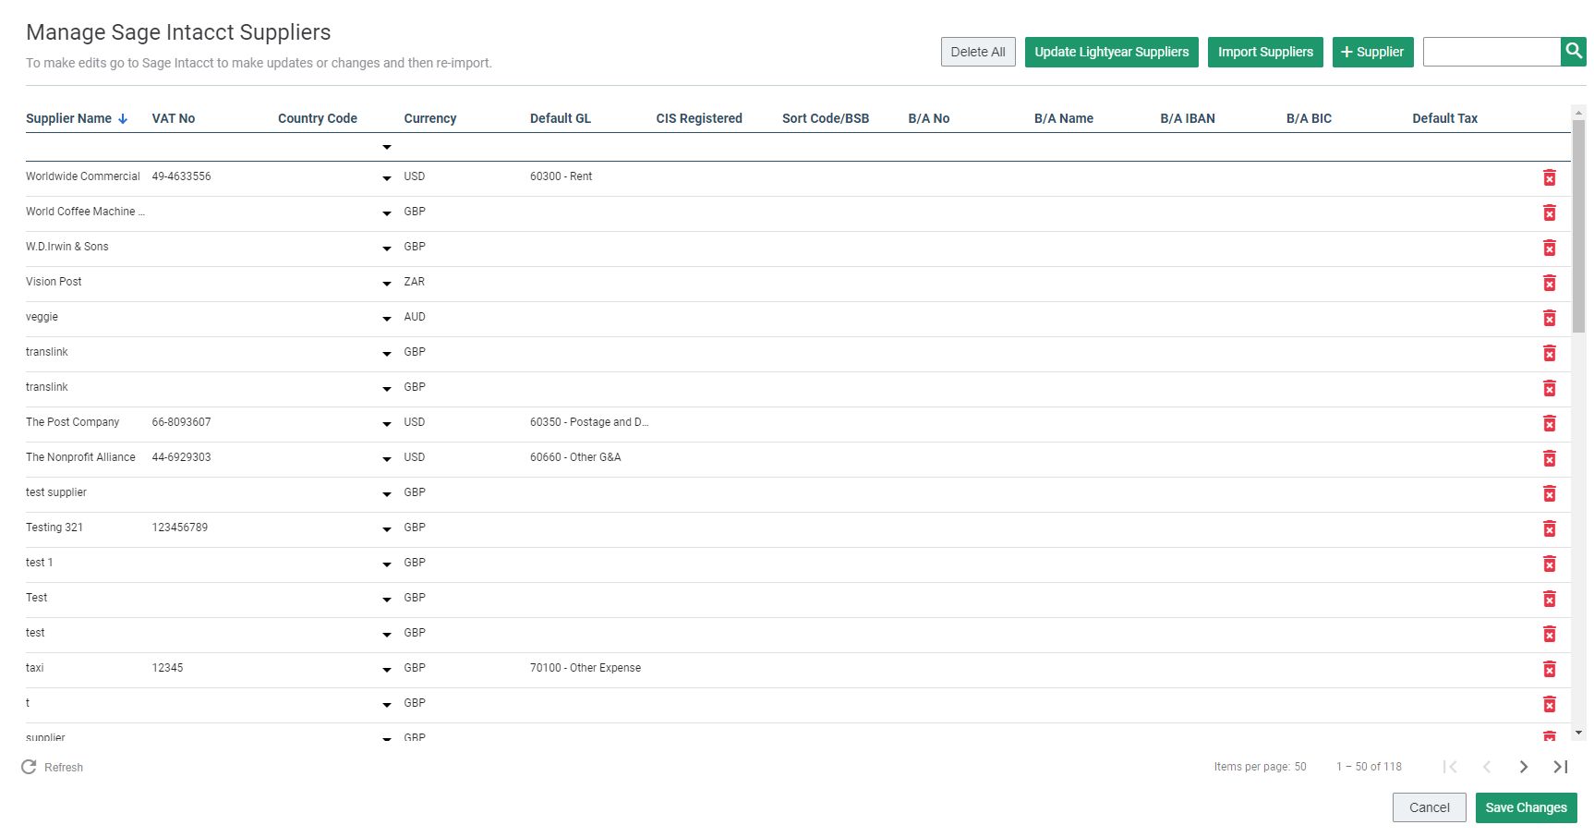Open Country Code dropdown for World Coffee Machine
This screenshot has width=1594, height=837.
pos(386,213)
